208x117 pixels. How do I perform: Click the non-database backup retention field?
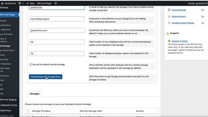point(57,42)
